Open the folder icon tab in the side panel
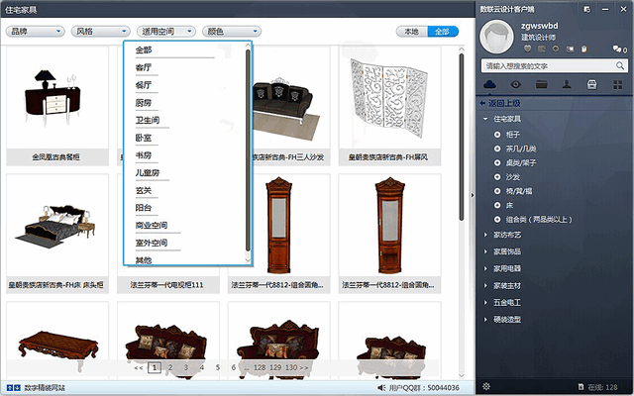This screenshot has height=396, width=634. [x=541, y=84]
